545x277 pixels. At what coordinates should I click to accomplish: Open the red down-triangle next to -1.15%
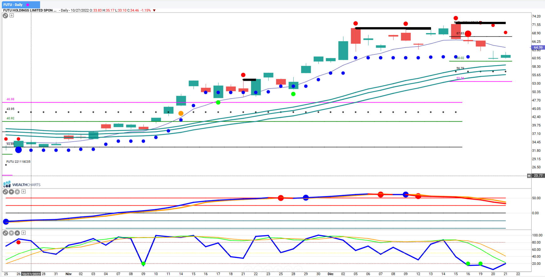[x=154, y=10]
